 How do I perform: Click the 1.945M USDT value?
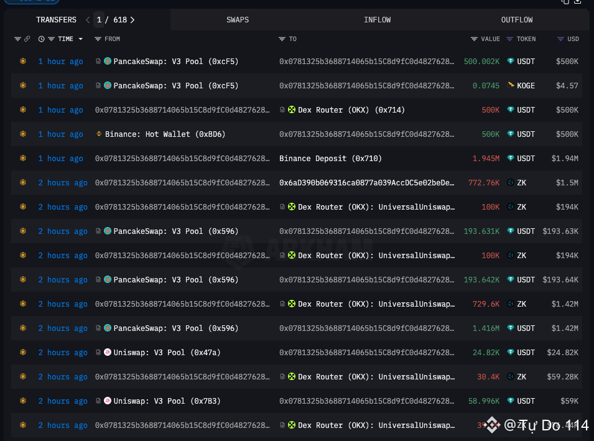click(x=486, y=159)
